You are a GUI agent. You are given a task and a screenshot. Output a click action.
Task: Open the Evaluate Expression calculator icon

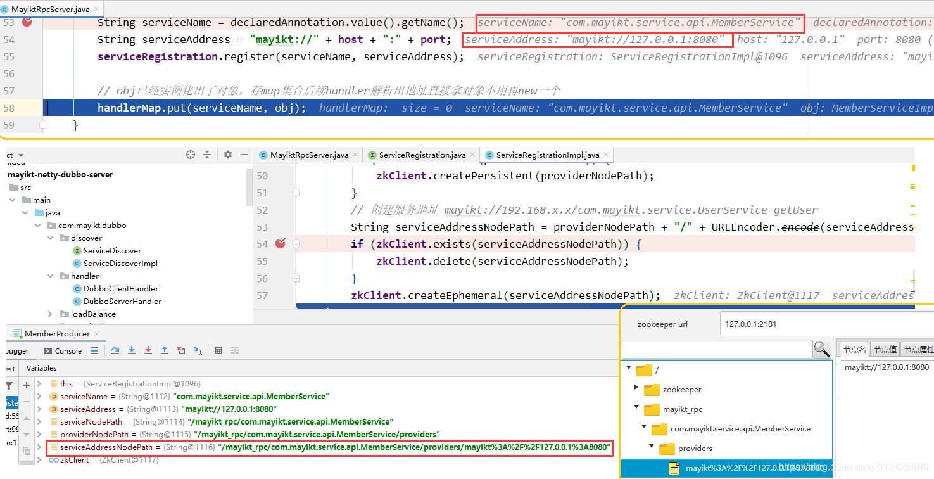point(218,350)
